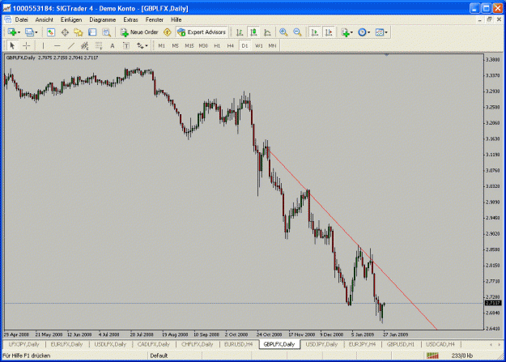Viewport: 506px width, 362px height.
Task: Switch to the EURUSD,H4 chart tab
Action: coord(239,344)
